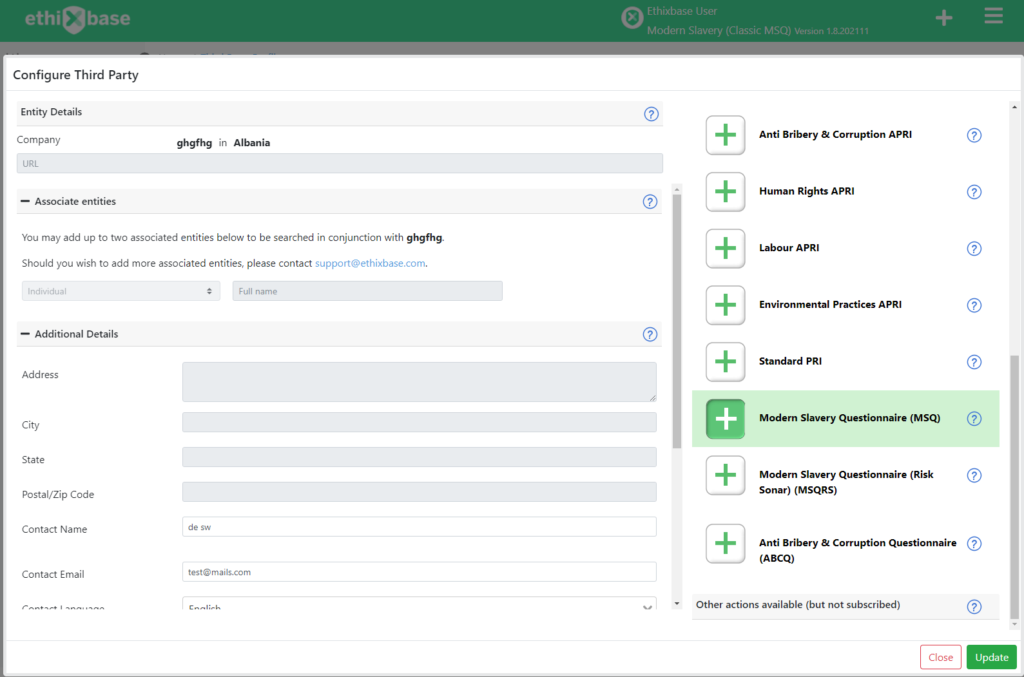Open help for Entity Details section
Viewport: 1024px width, 677px height.
[652, 114]
